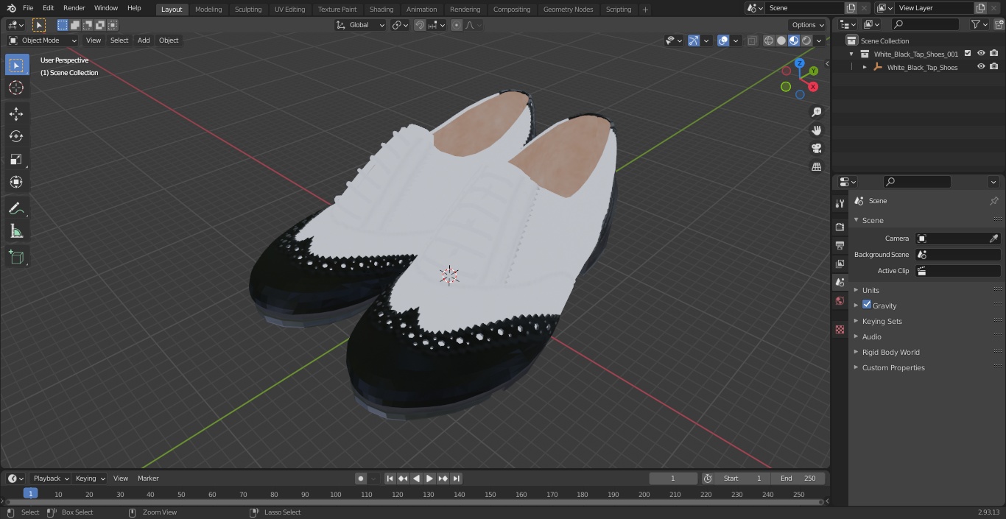
Task: Click the pan view hand icon
Action: (x=817, y=130)
